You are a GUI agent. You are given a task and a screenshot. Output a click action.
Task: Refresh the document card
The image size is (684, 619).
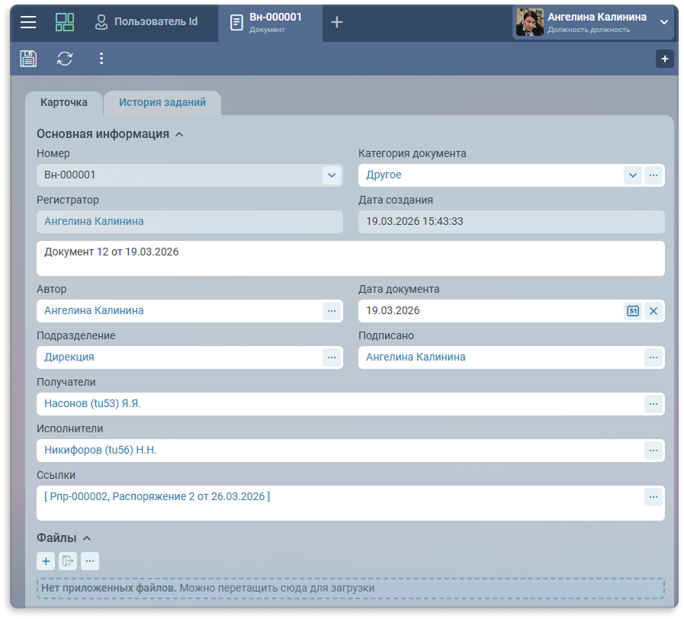pos(65,59)
